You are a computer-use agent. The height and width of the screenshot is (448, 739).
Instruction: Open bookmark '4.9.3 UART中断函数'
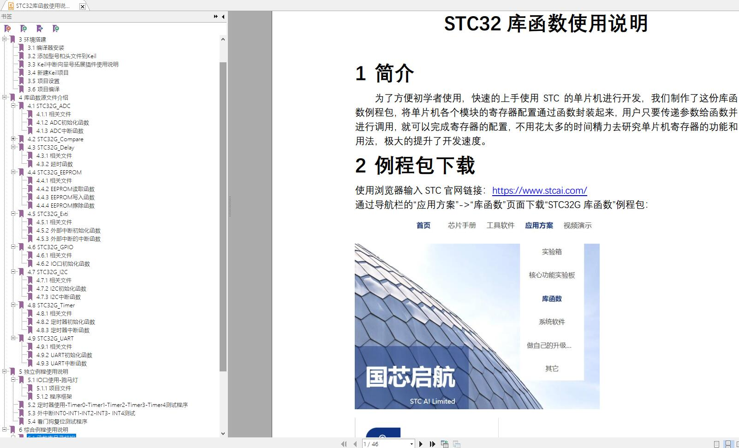click(x=61, y=363)
